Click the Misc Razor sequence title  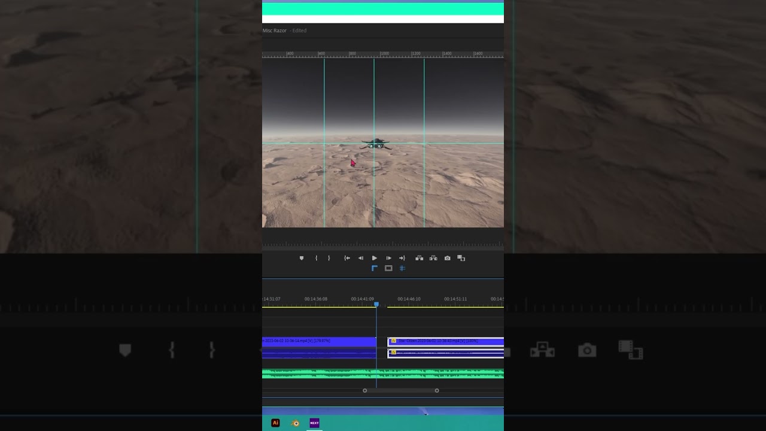tap(275, 31)
